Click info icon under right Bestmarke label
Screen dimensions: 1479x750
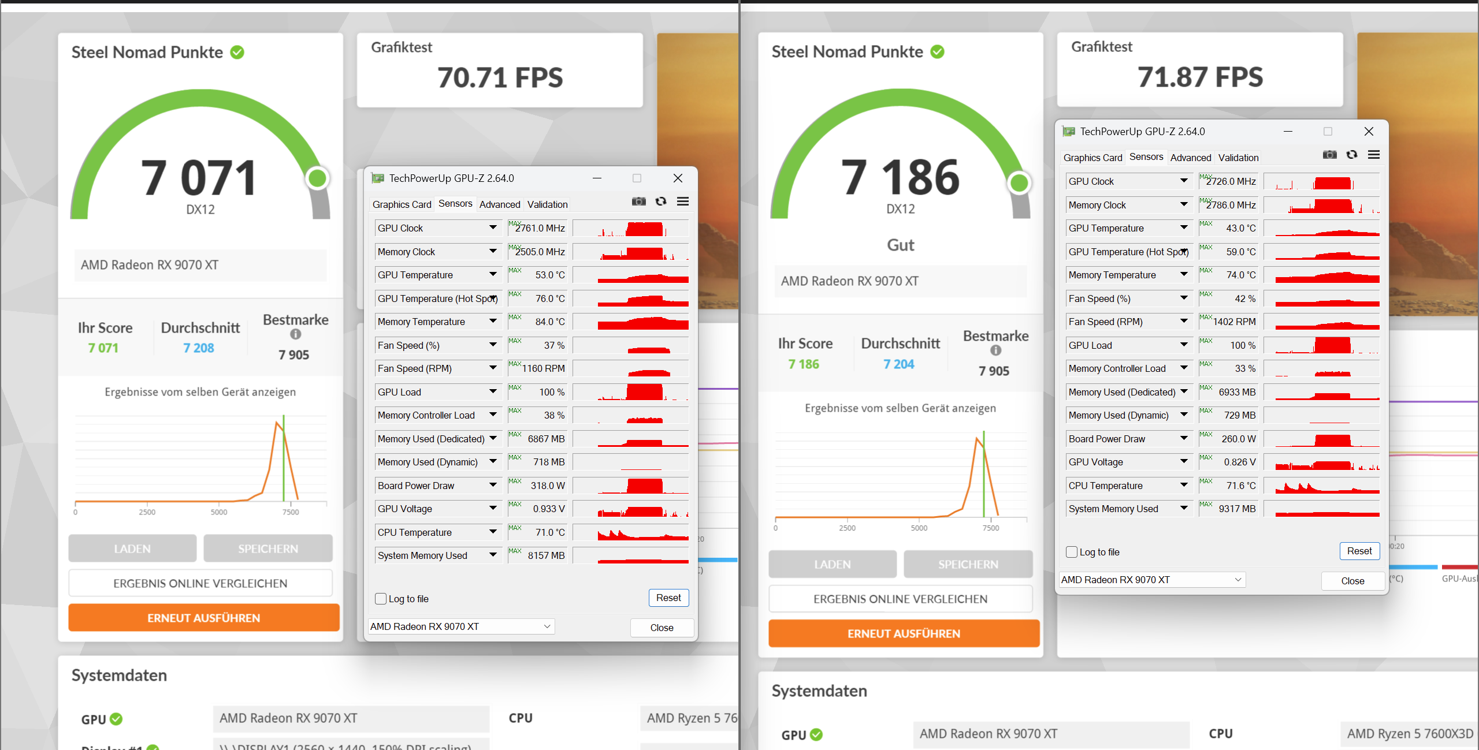[x=995, y=350]
